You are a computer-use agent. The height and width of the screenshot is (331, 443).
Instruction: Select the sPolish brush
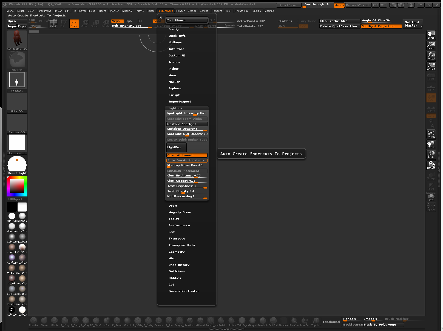(x=221, y=322)
